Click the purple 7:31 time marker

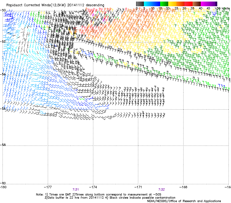tap(76, 190)
